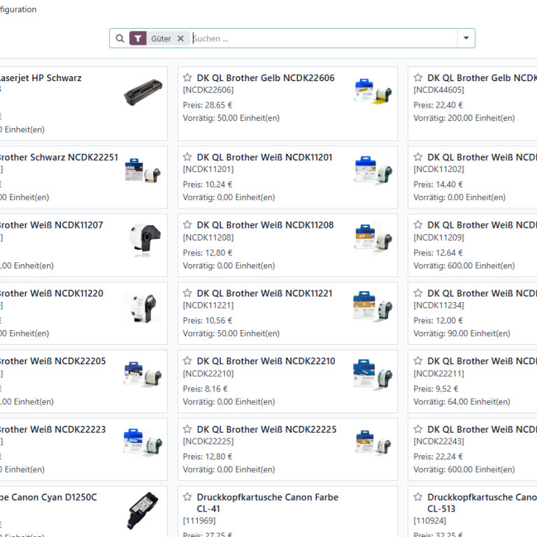The image size is (537, 537).
Task: Click reference code [NCDK11202]
Action: (x=438, y=169)
